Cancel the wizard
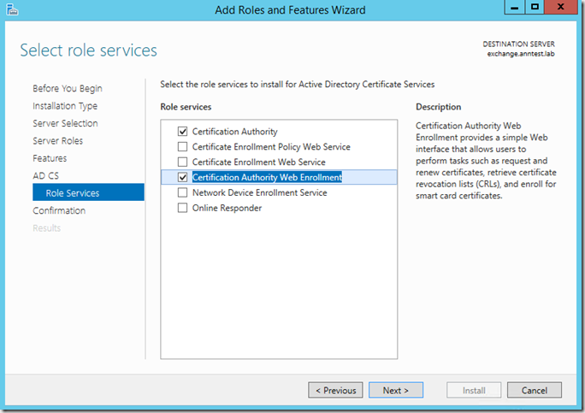 [534, 391]
